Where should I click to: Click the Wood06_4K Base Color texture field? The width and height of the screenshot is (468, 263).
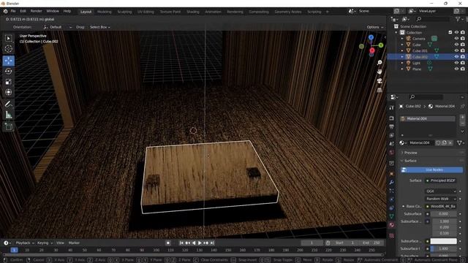[x=441, y=206]
